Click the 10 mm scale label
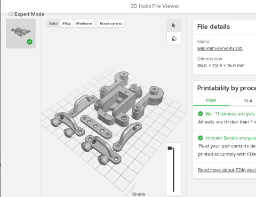 tap(139, 194)
